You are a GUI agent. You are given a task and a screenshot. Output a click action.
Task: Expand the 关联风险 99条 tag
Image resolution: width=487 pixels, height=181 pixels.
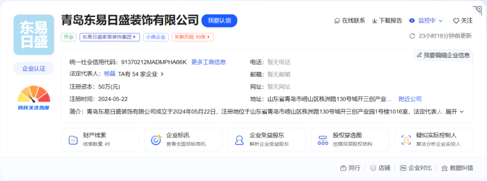pyautogui.click(x=193, y=37)
